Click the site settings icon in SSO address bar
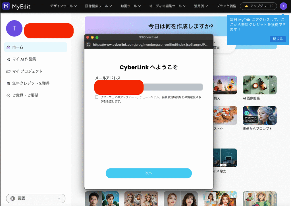291x206 pixels. click(88, 45)
